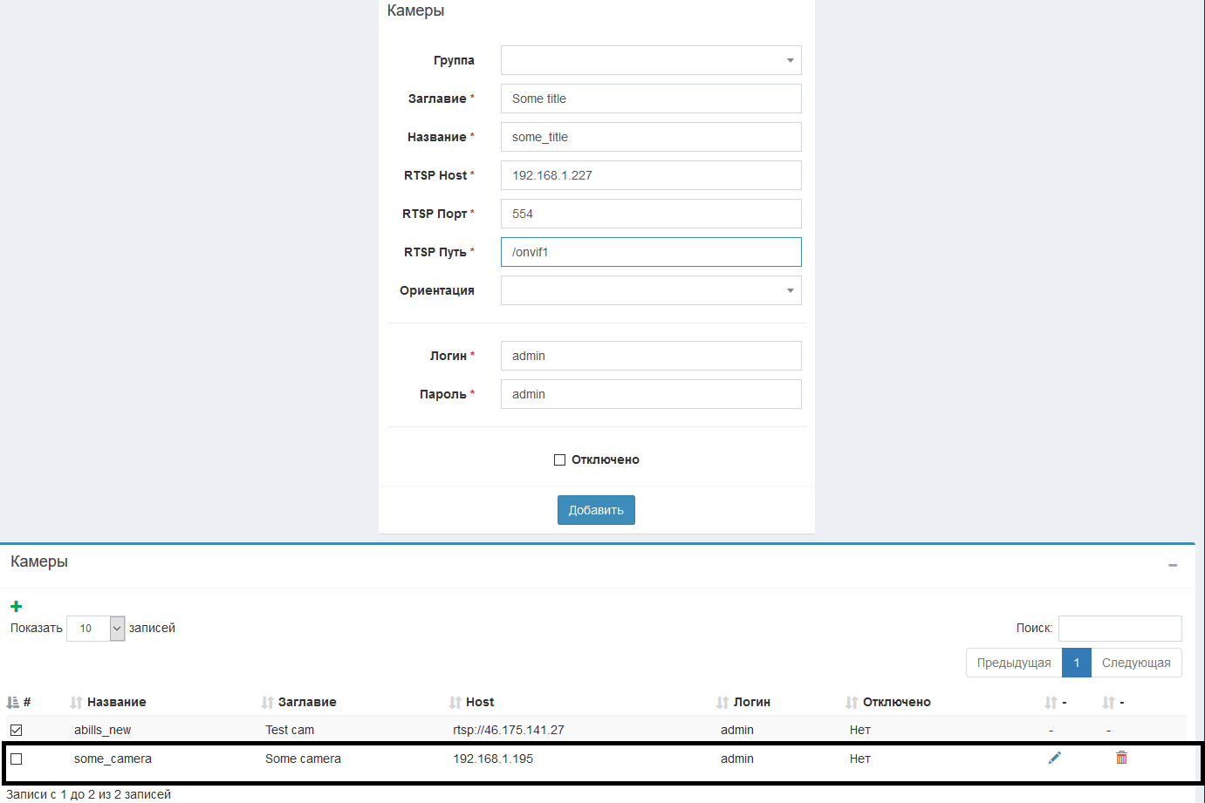Collapse the Камеры panel with minus icon
The width and height of the screenshot is (1205, 803).
1173,565
